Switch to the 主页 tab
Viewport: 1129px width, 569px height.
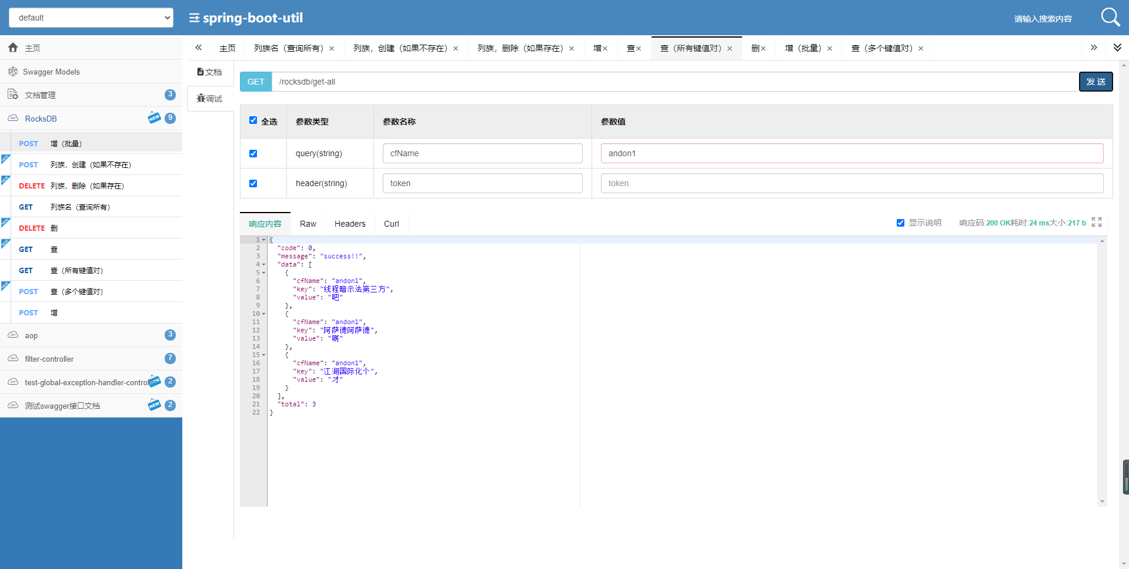(228, 48)
